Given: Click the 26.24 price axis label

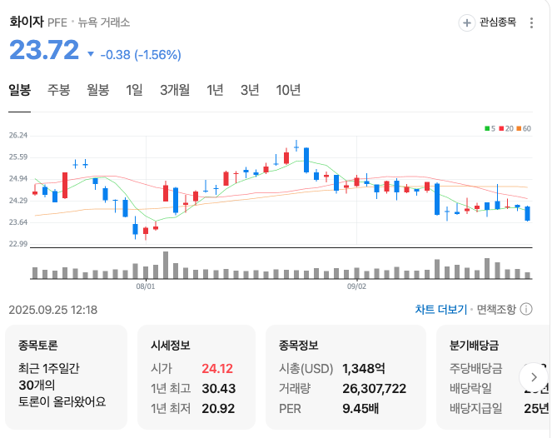Looking at the screenshot, I should [x=18, y=136].
